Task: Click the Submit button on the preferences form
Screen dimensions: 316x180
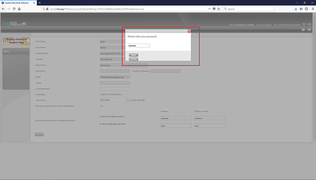Action: coord(39,134)
